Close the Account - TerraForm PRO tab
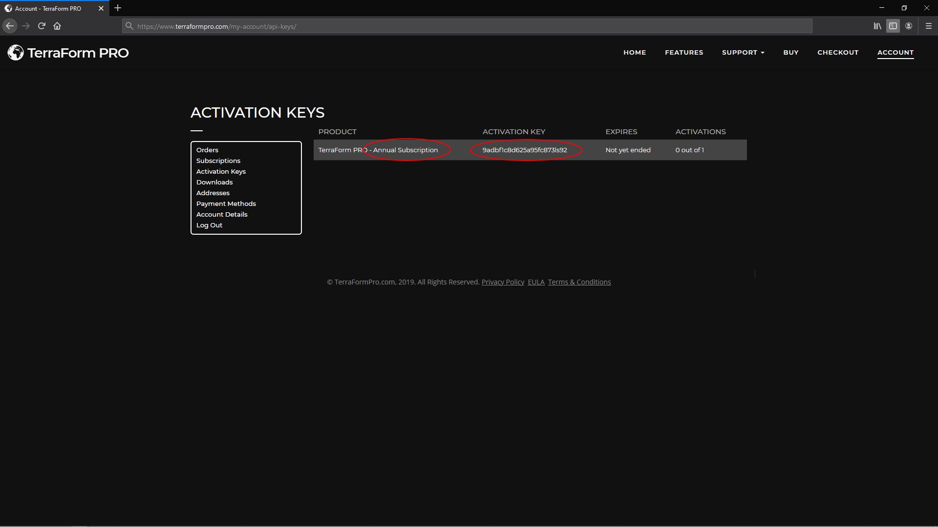Screen dimensions: 938x527 [101, 8]
